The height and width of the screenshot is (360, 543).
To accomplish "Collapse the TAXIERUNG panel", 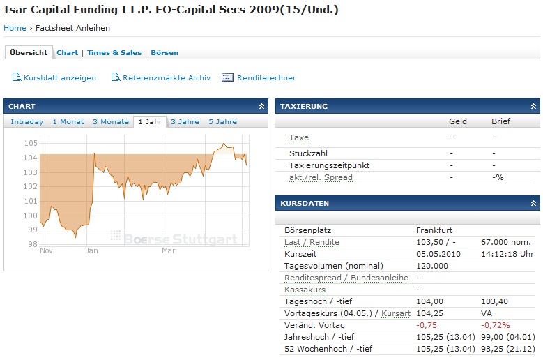I will tap(533, 106).
